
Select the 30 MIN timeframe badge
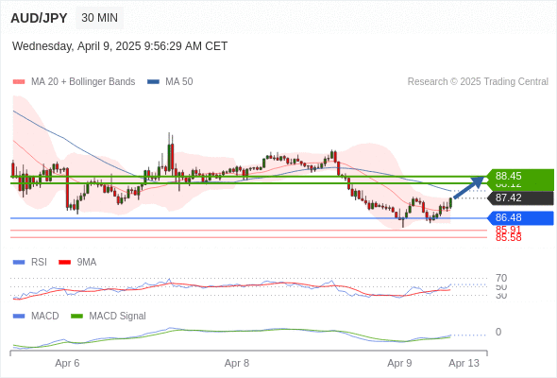point(99,18)
